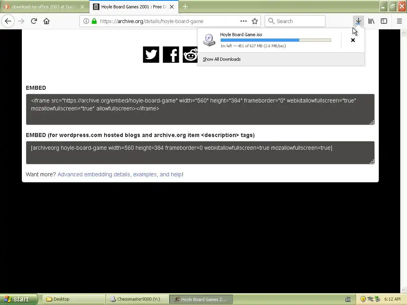Show site information icon in address bar
407x305 pixels.
86,21
